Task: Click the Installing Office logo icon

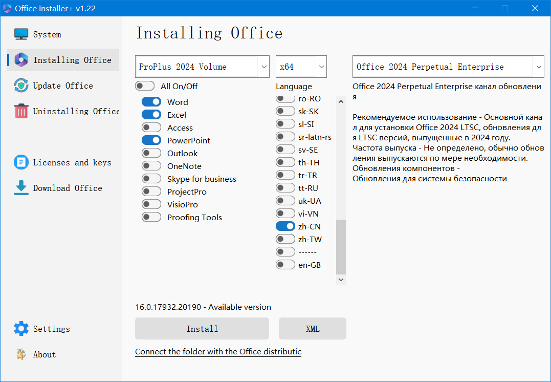Action: pyautogui.click(x=21, y=60)
